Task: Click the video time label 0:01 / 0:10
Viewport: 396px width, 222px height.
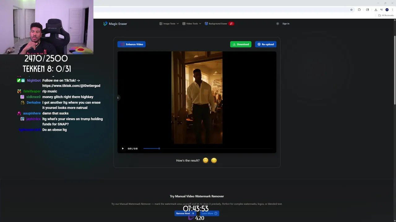Action: pos(132,149)
